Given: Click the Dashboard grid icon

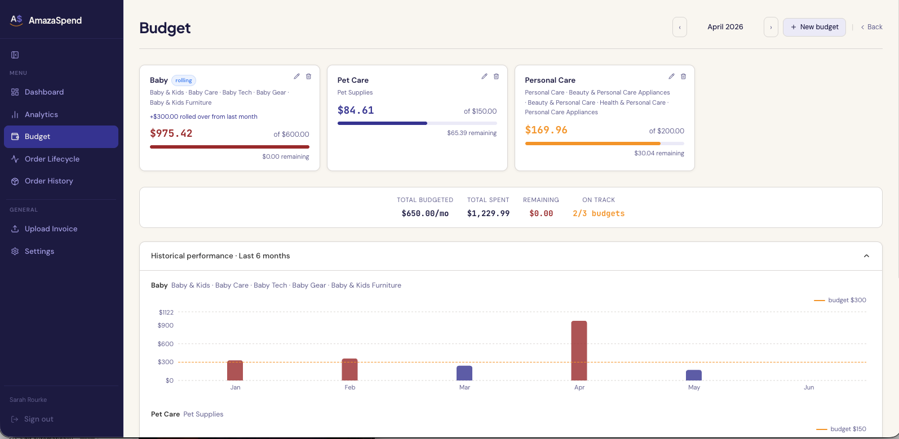Looking at the screenshot, I should (x=15, y=92).
